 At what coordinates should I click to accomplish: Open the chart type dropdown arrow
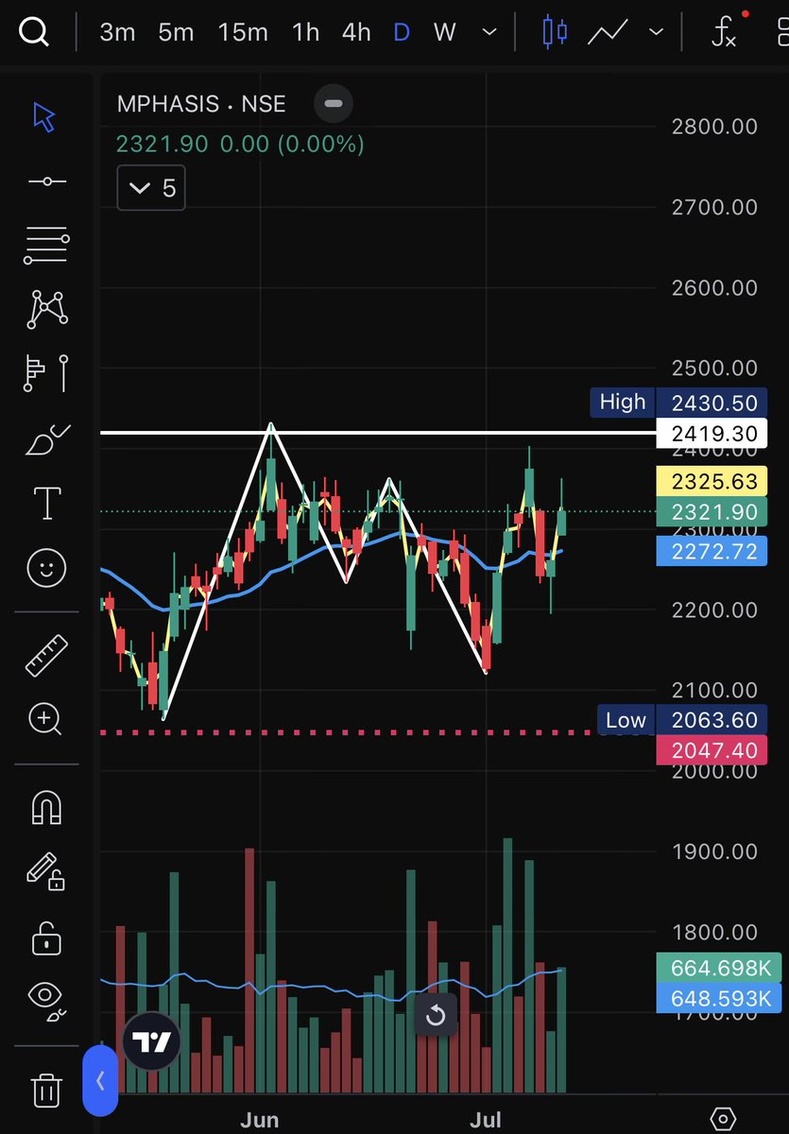(656, 32)
